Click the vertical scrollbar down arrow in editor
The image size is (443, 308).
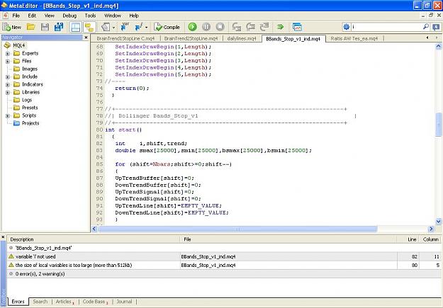tap(439, 222)
